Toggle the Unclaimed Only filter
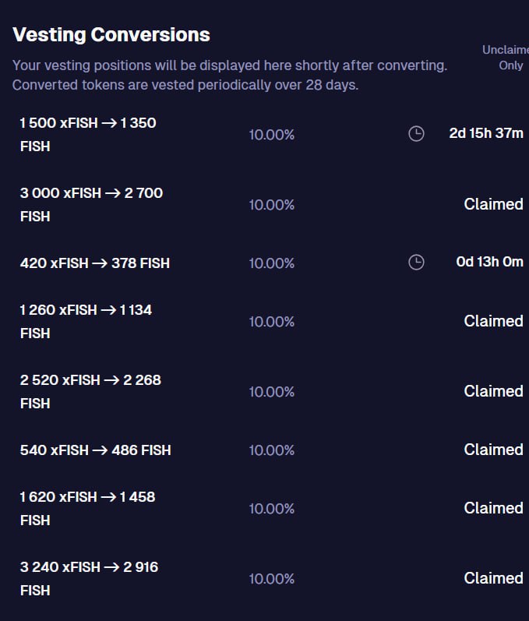 pos(506,58)
